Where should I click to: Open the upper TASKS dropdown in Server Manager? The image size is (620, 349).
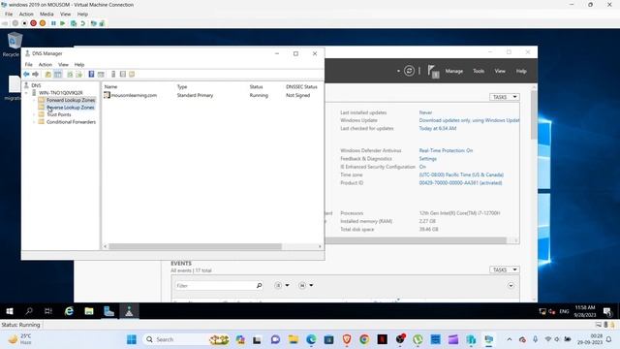point(505,97)
